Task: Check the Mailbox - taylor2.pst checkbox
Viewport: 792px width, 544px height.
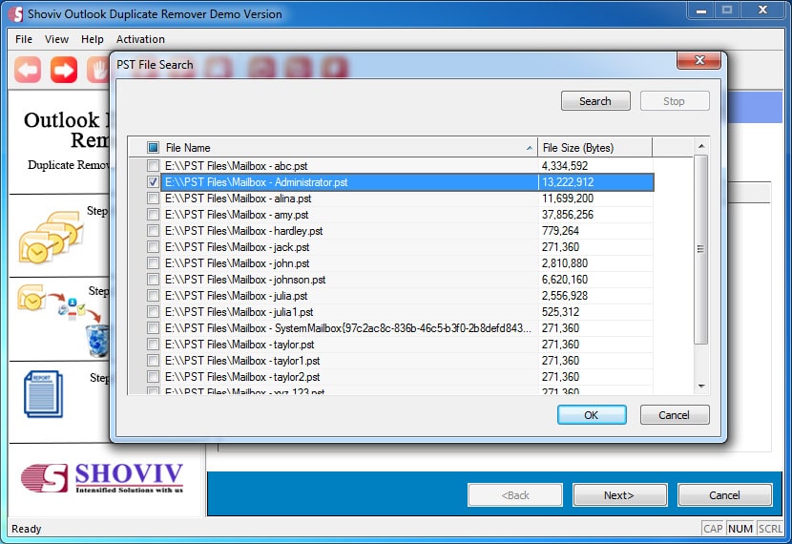Action: 153,377
